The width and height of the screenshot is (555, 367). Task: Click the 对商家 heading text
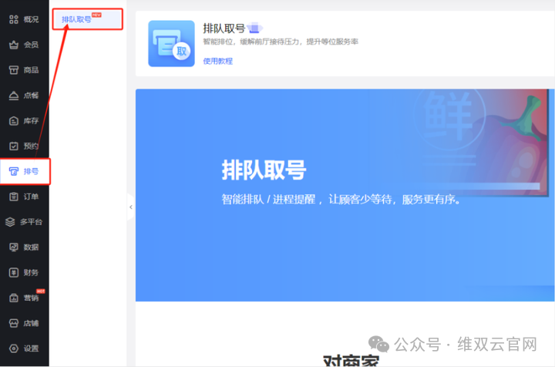pyautogui.click(x=351, y=360)
